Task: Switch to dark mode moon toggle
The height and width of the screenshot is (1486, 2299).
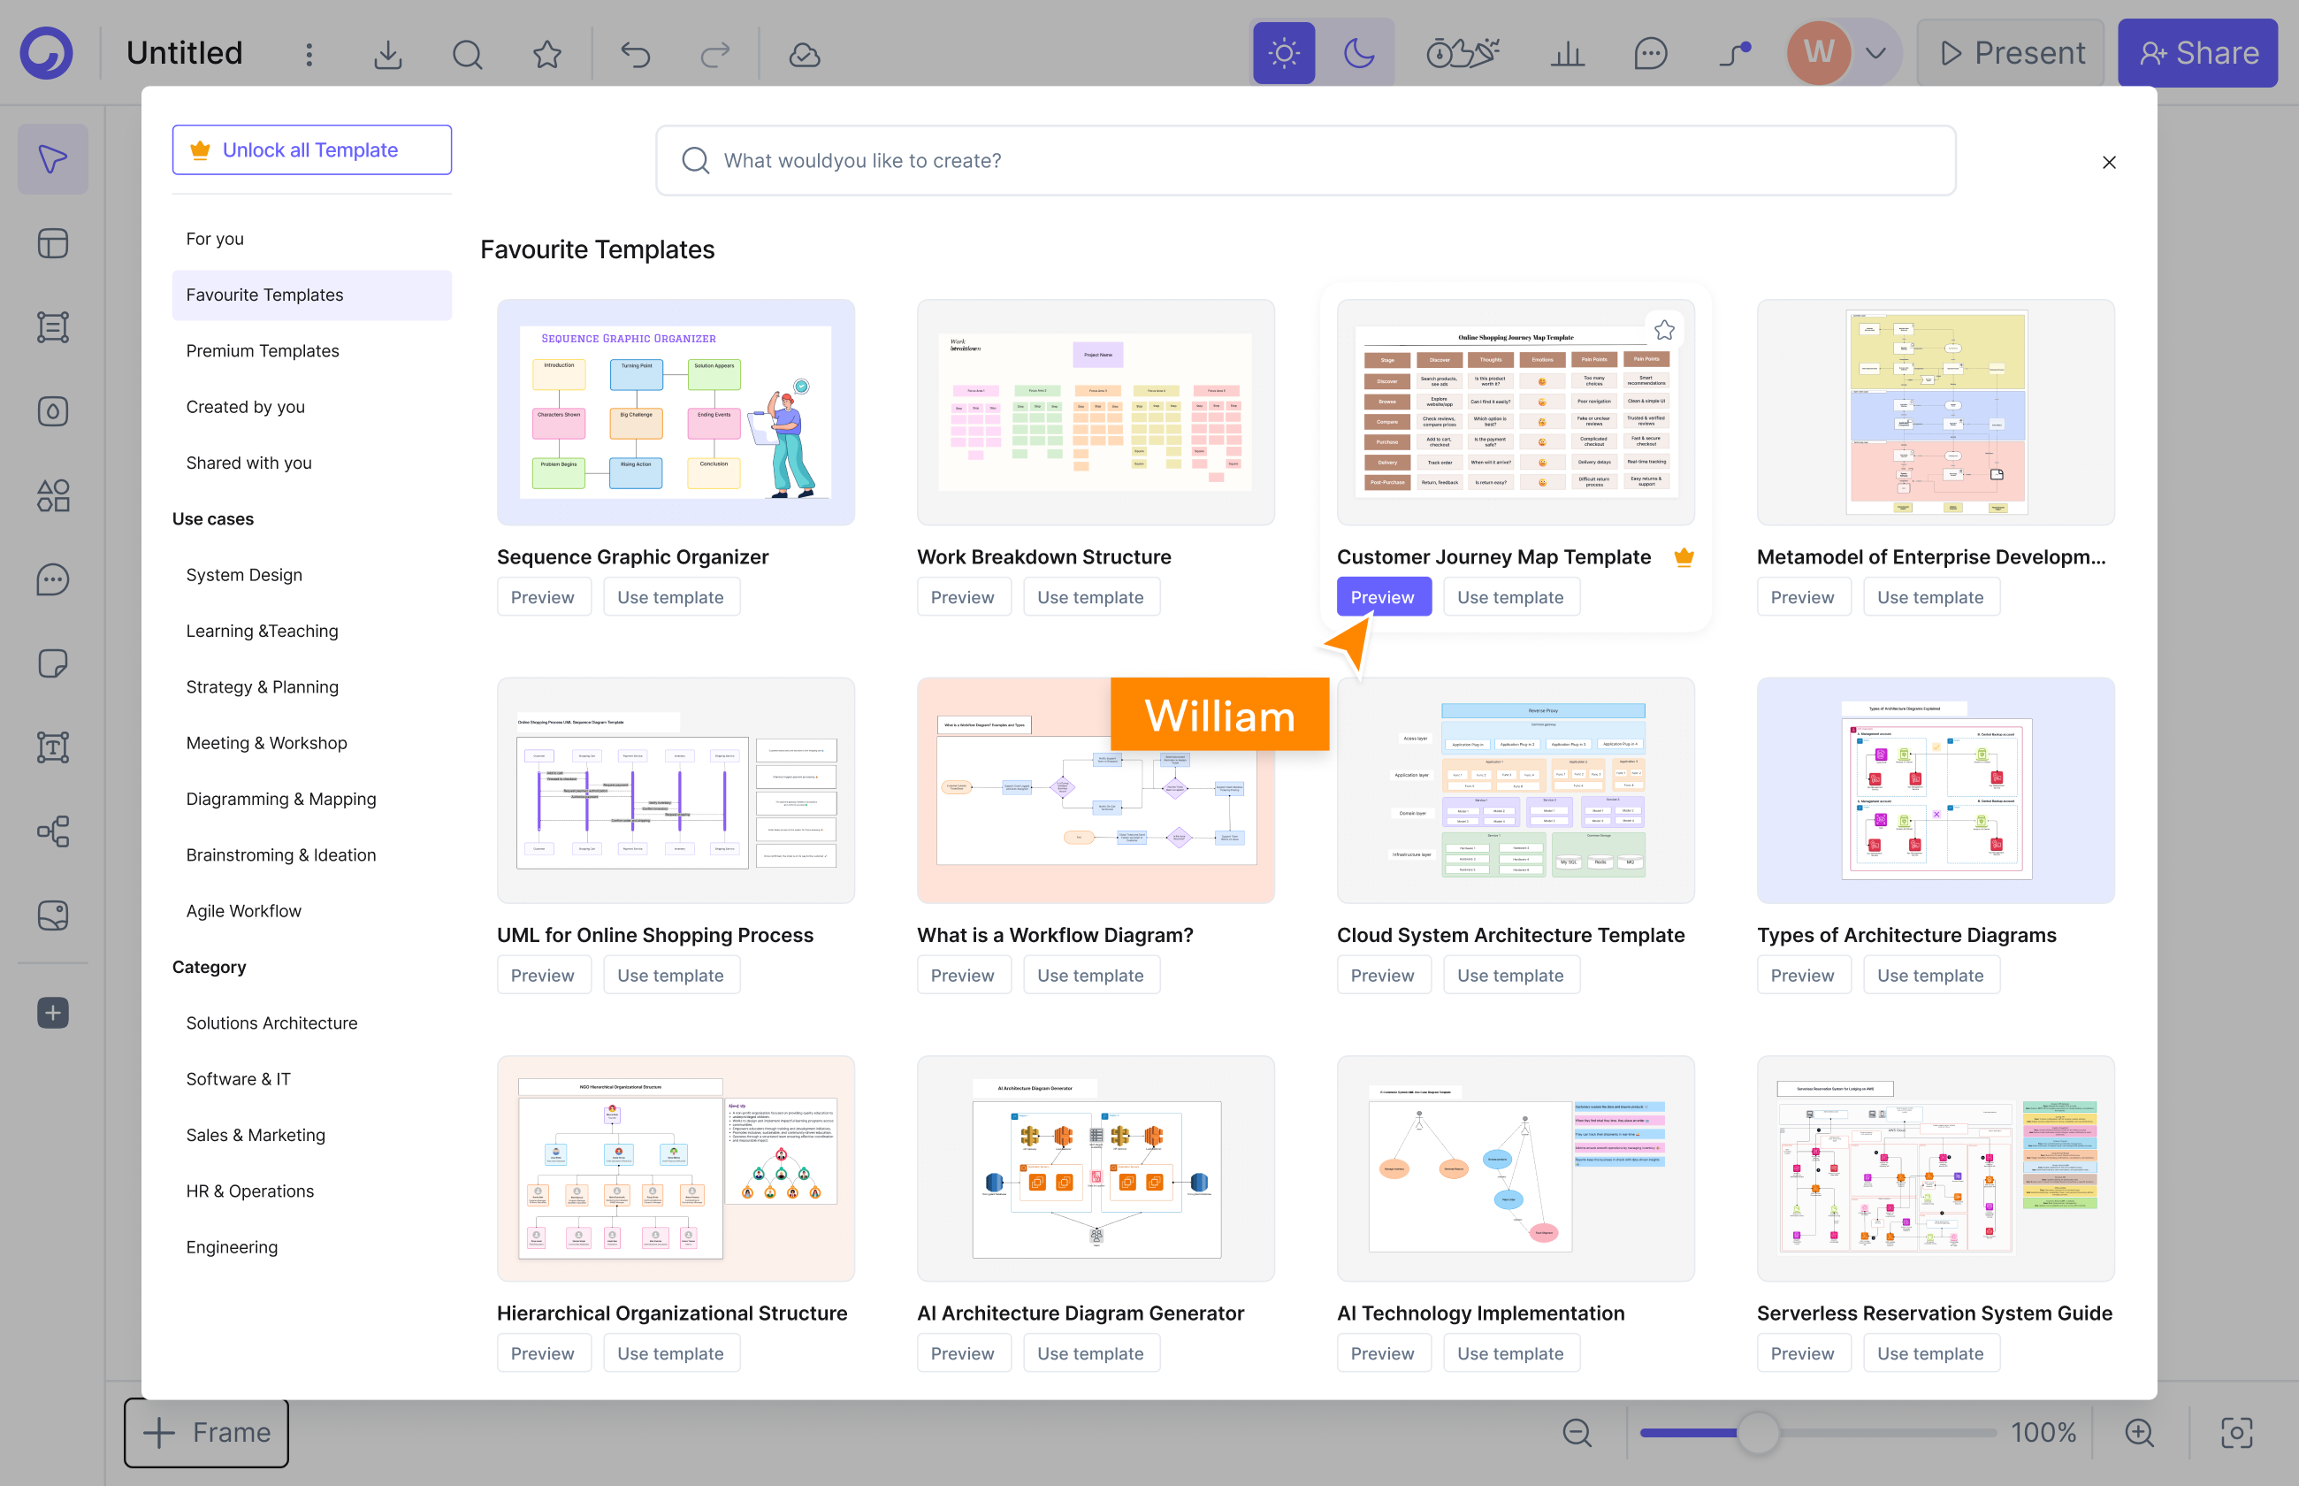Action: (1359, 53)
